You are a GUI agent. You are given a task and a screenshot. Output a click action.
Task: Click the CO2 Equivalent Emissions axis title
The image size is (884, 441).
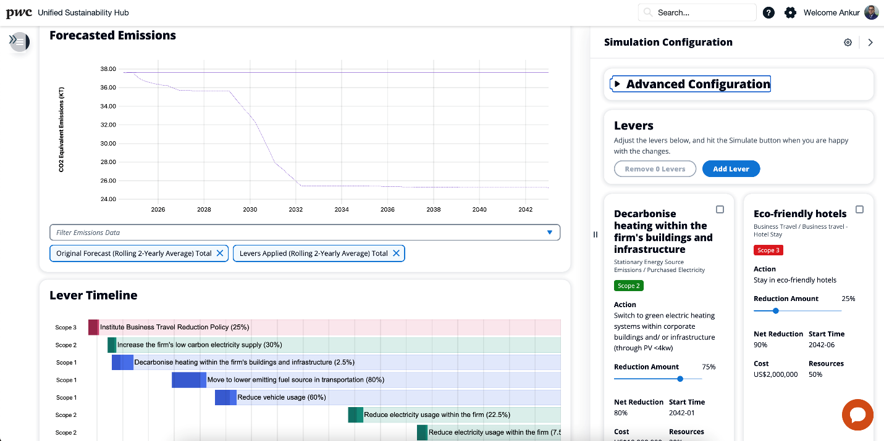(61, 129)
